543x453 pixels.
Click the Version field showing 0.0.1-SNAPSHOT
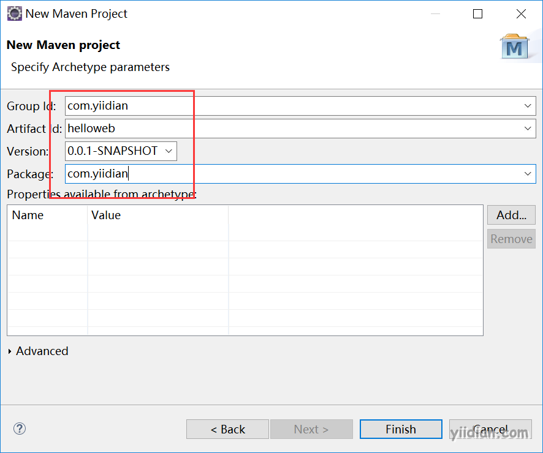121,151
